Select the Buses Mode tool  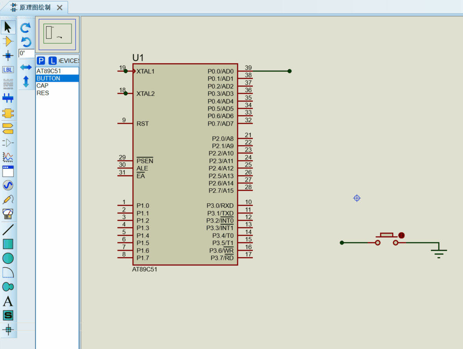8,98
